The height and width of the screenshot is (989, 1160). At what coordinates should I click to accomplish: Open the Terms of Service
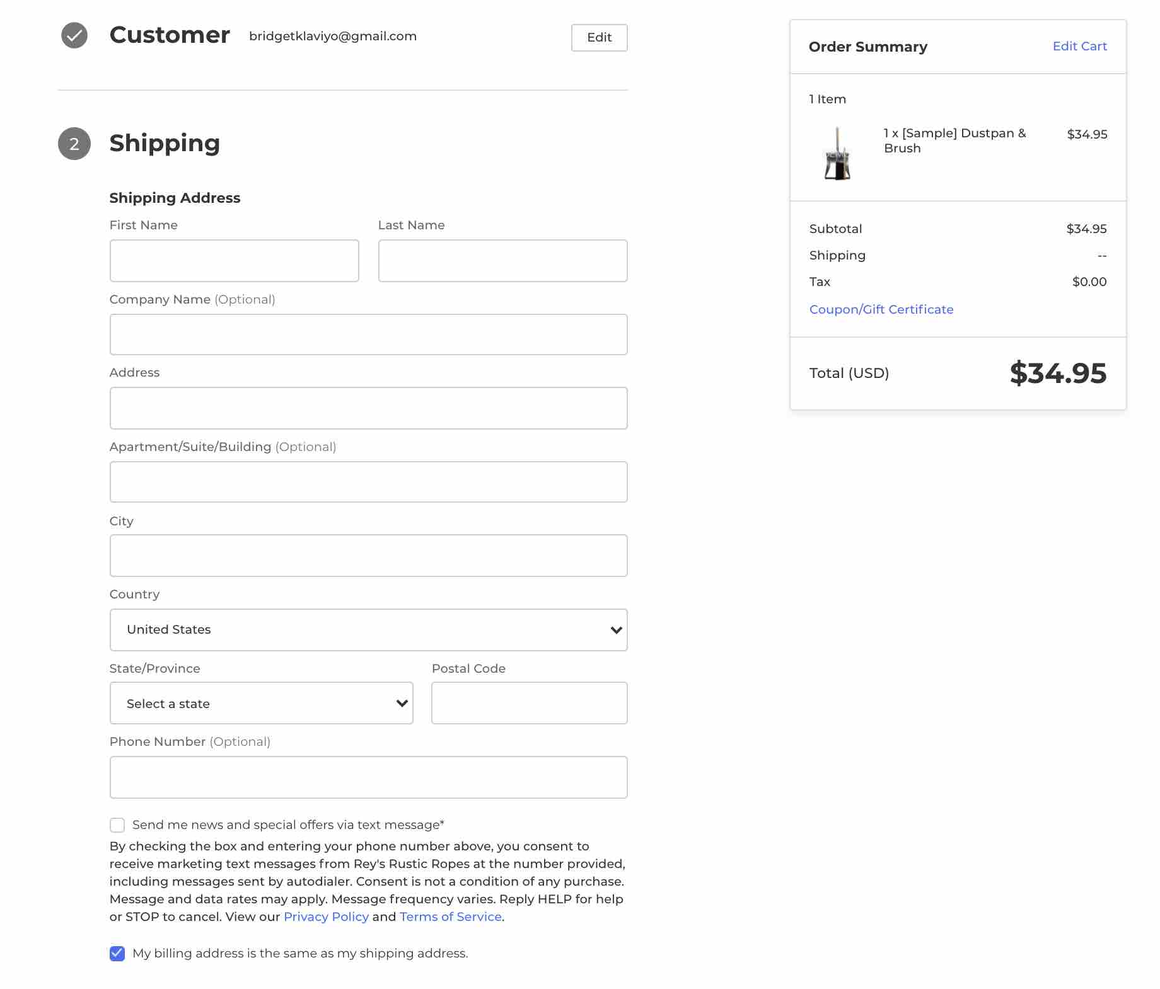pyautogui.click(x=449, y=917)
